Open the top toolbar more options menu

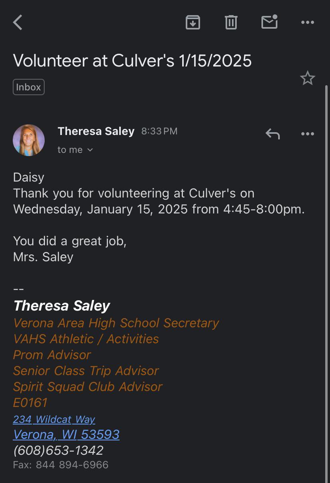click(x=308, y=22)
